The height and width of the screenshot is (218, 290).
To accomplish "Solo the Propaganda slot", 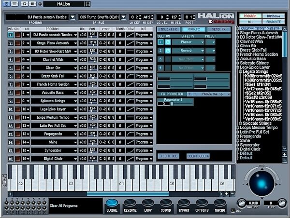I will (x=18, y=134).
